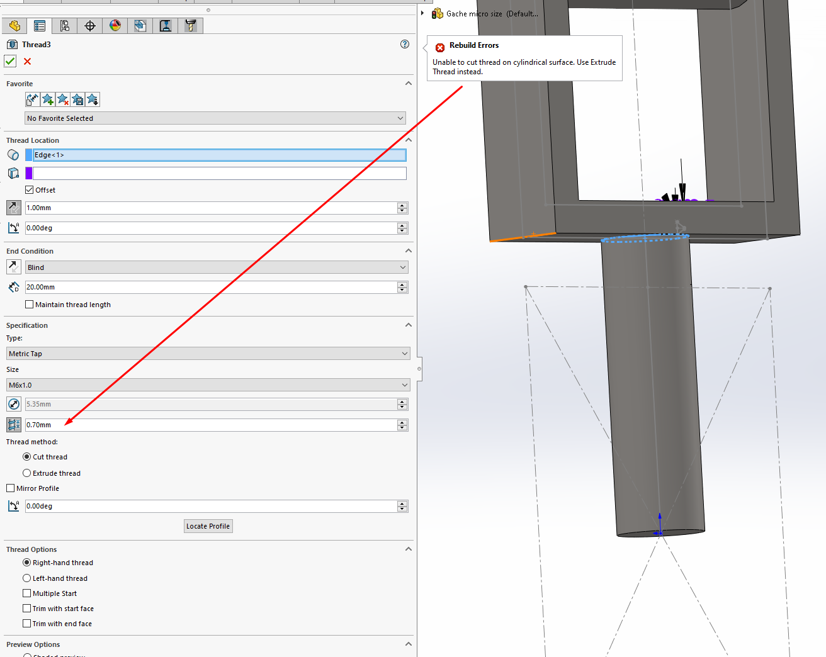Click override pitch icon beside 0.70mm
Image resolution: width=826 pixels, height=657 pixels.
point(13,425)
